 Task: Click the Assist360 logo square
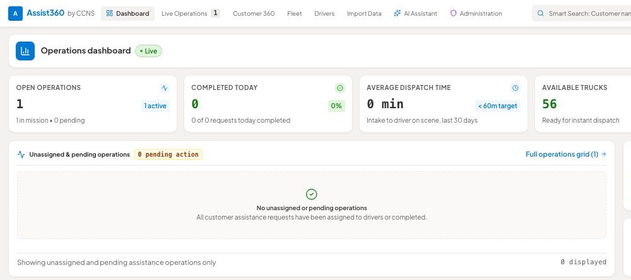point(15,13)
